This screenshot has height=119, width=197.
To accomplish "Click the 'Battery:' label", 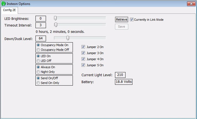I will (88, 82).
